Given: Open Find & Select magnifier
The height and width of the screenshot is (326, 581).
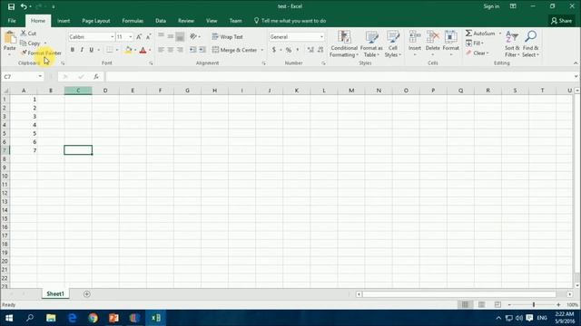Looking at the screenshot, I should [530, 43].
